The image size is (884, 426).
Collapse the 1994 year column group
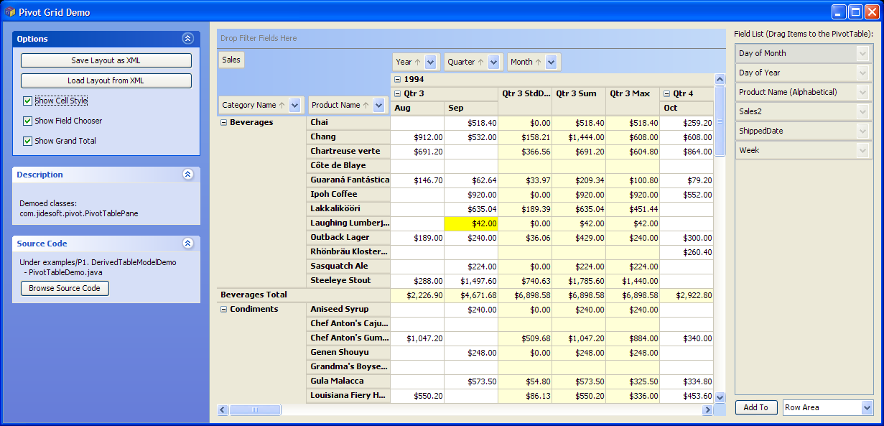[x=397, y=79]
